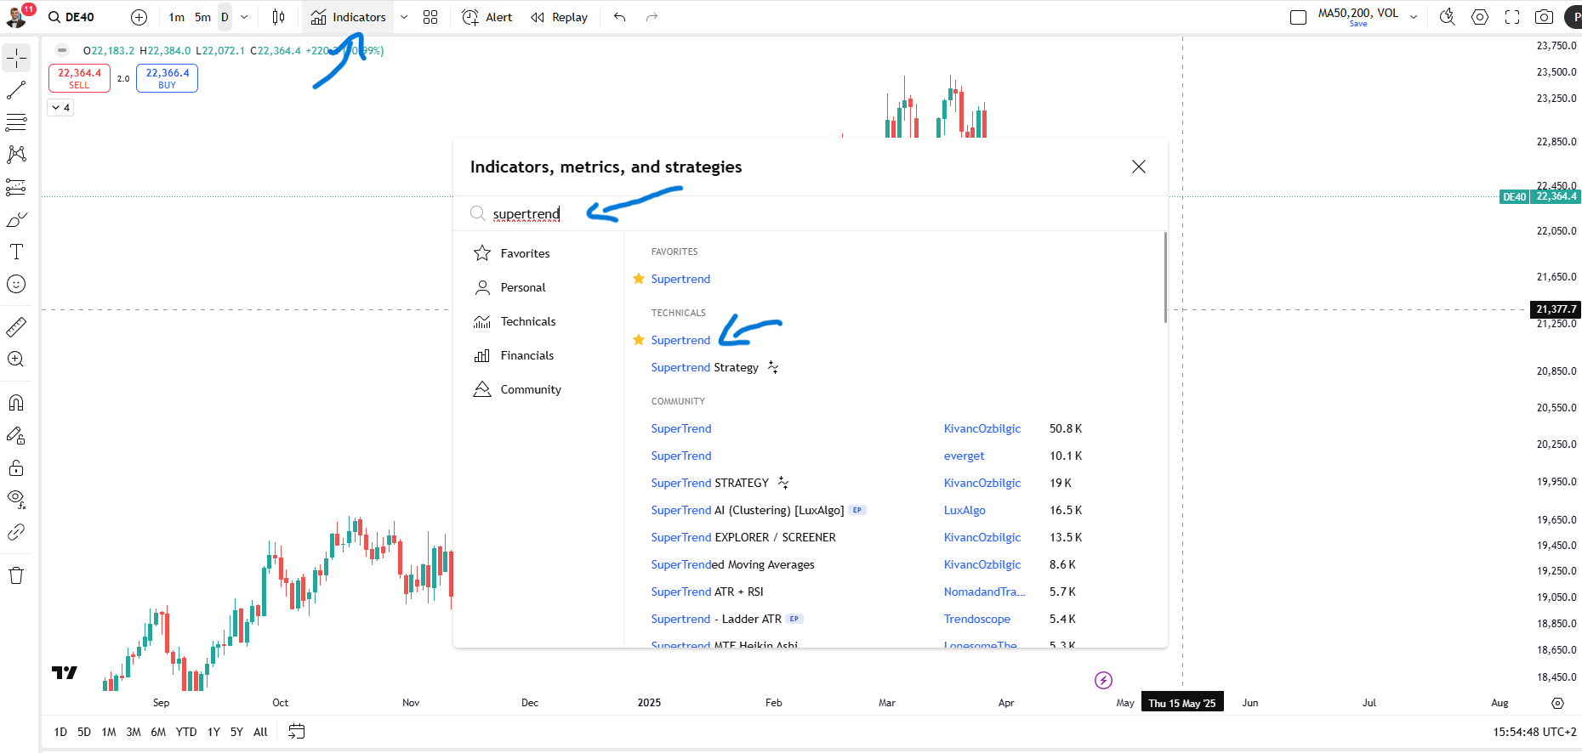Open symbol search for DE40
This screenshot has height=753, width=1582.
71,17
